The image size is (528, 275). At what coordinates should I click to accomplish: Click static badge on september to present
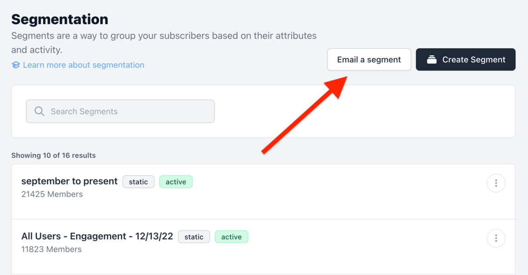(138, 182)
